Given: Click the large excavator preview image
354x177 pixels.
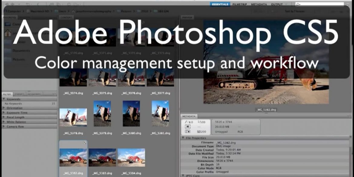Looking at the screenshot, I should tap(266, 62).
